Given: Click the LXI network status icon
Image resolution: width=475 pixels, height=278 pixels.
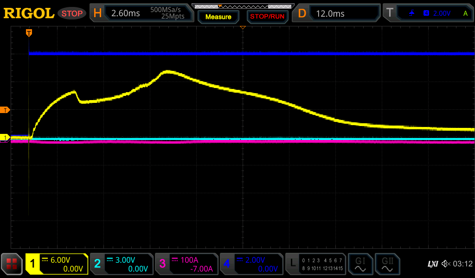Looking at the screenshot, I should (432, 264).
